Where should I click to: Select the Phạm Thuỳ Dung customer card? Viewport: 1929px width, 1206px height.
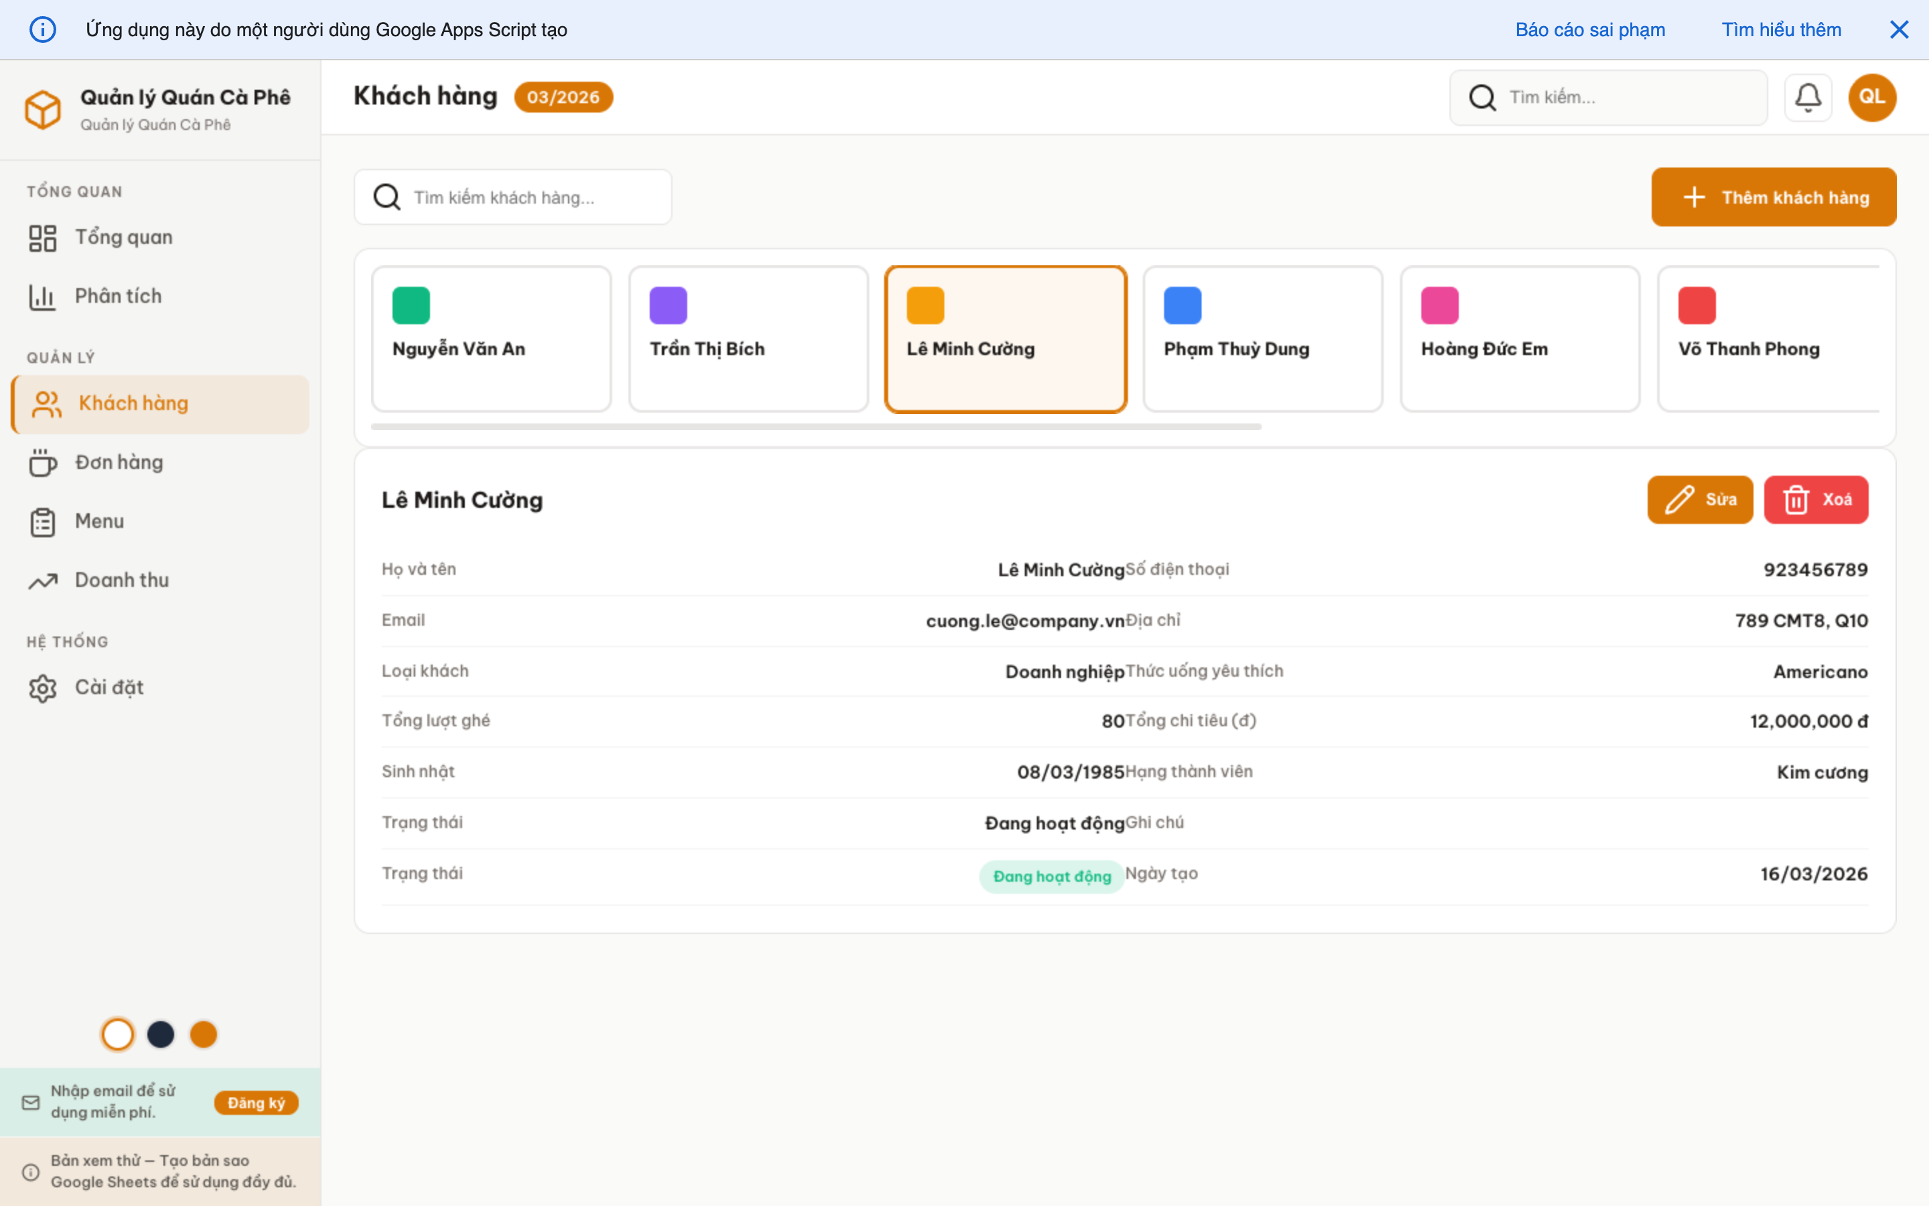1263,339
